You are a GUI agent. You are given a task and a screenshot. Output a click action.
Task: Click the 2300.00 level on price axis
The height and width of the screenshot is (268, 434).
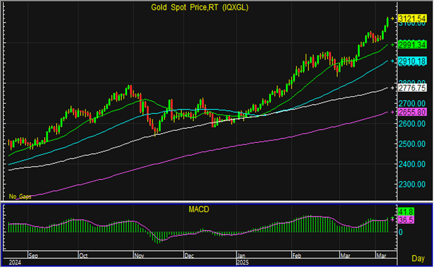click(413, 184)
